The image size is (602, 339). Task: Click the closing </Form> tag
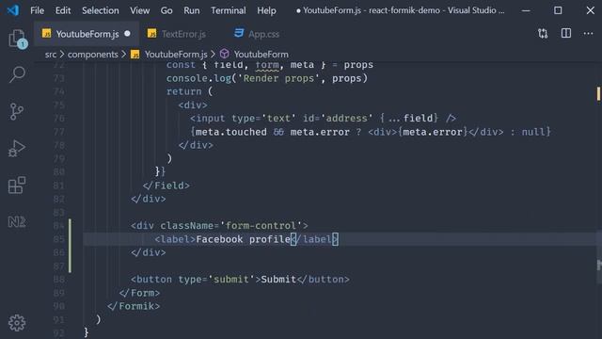pos(139,293)
